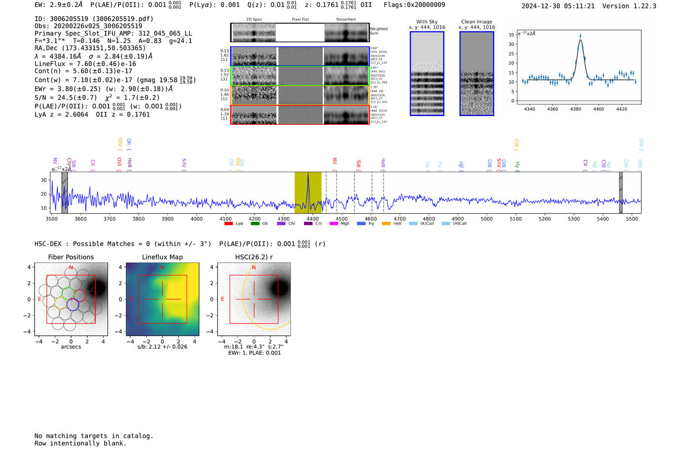The height and width of the screenshot is (470, 691).
Task: Click the orange HeII legend swatch
Action: [386, 223]
